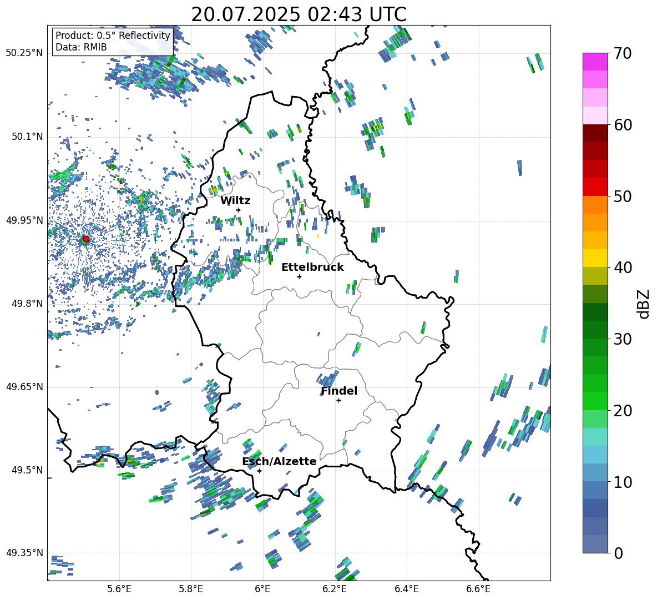
Task: Click the 50.25°N latitude label
Action: click(24, 53)
